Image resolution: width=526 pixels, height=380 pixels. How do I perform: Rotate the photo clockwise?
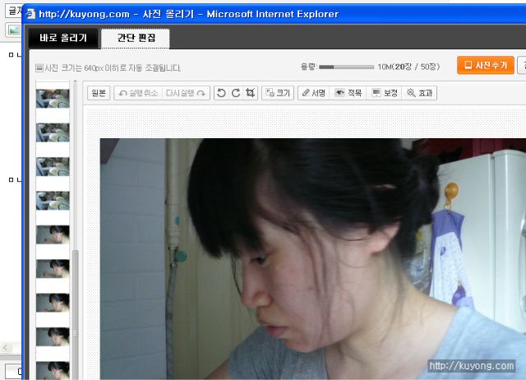tap(236, 93)
